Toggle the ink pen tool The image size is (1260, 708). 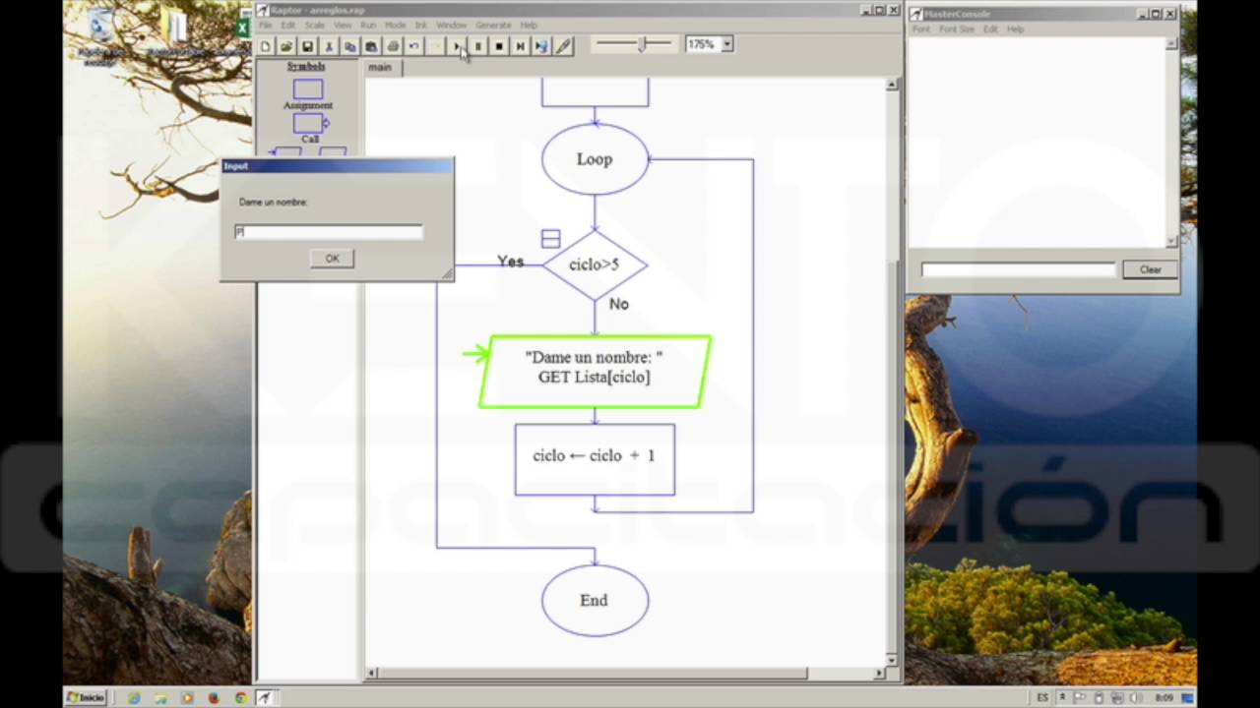pos(563,46)
